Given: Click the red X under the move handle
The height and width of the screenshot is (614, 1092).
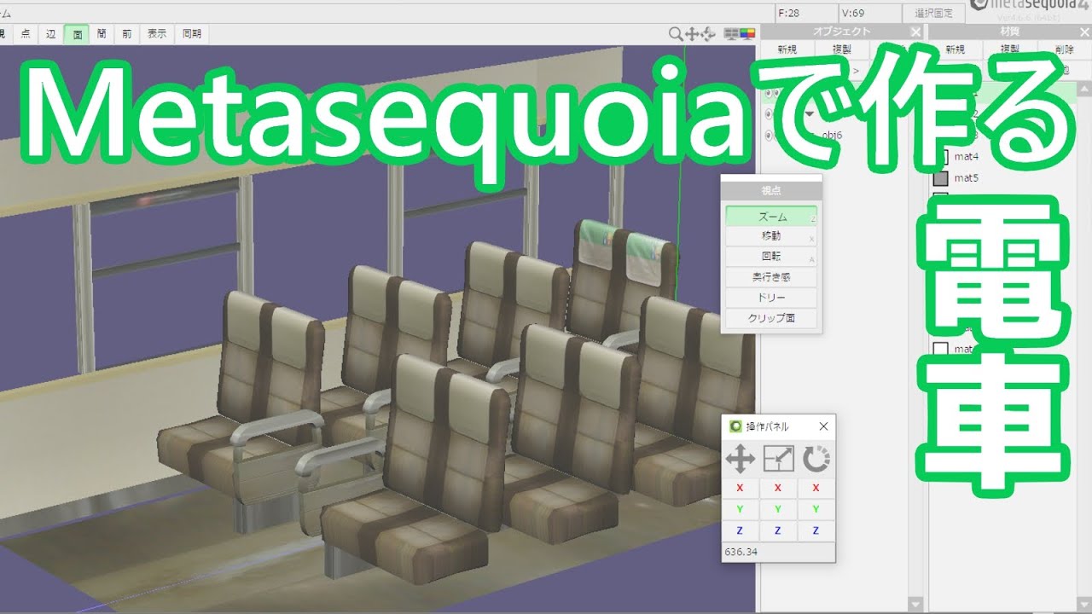Looking at the screenshot, I should point(740,489).
